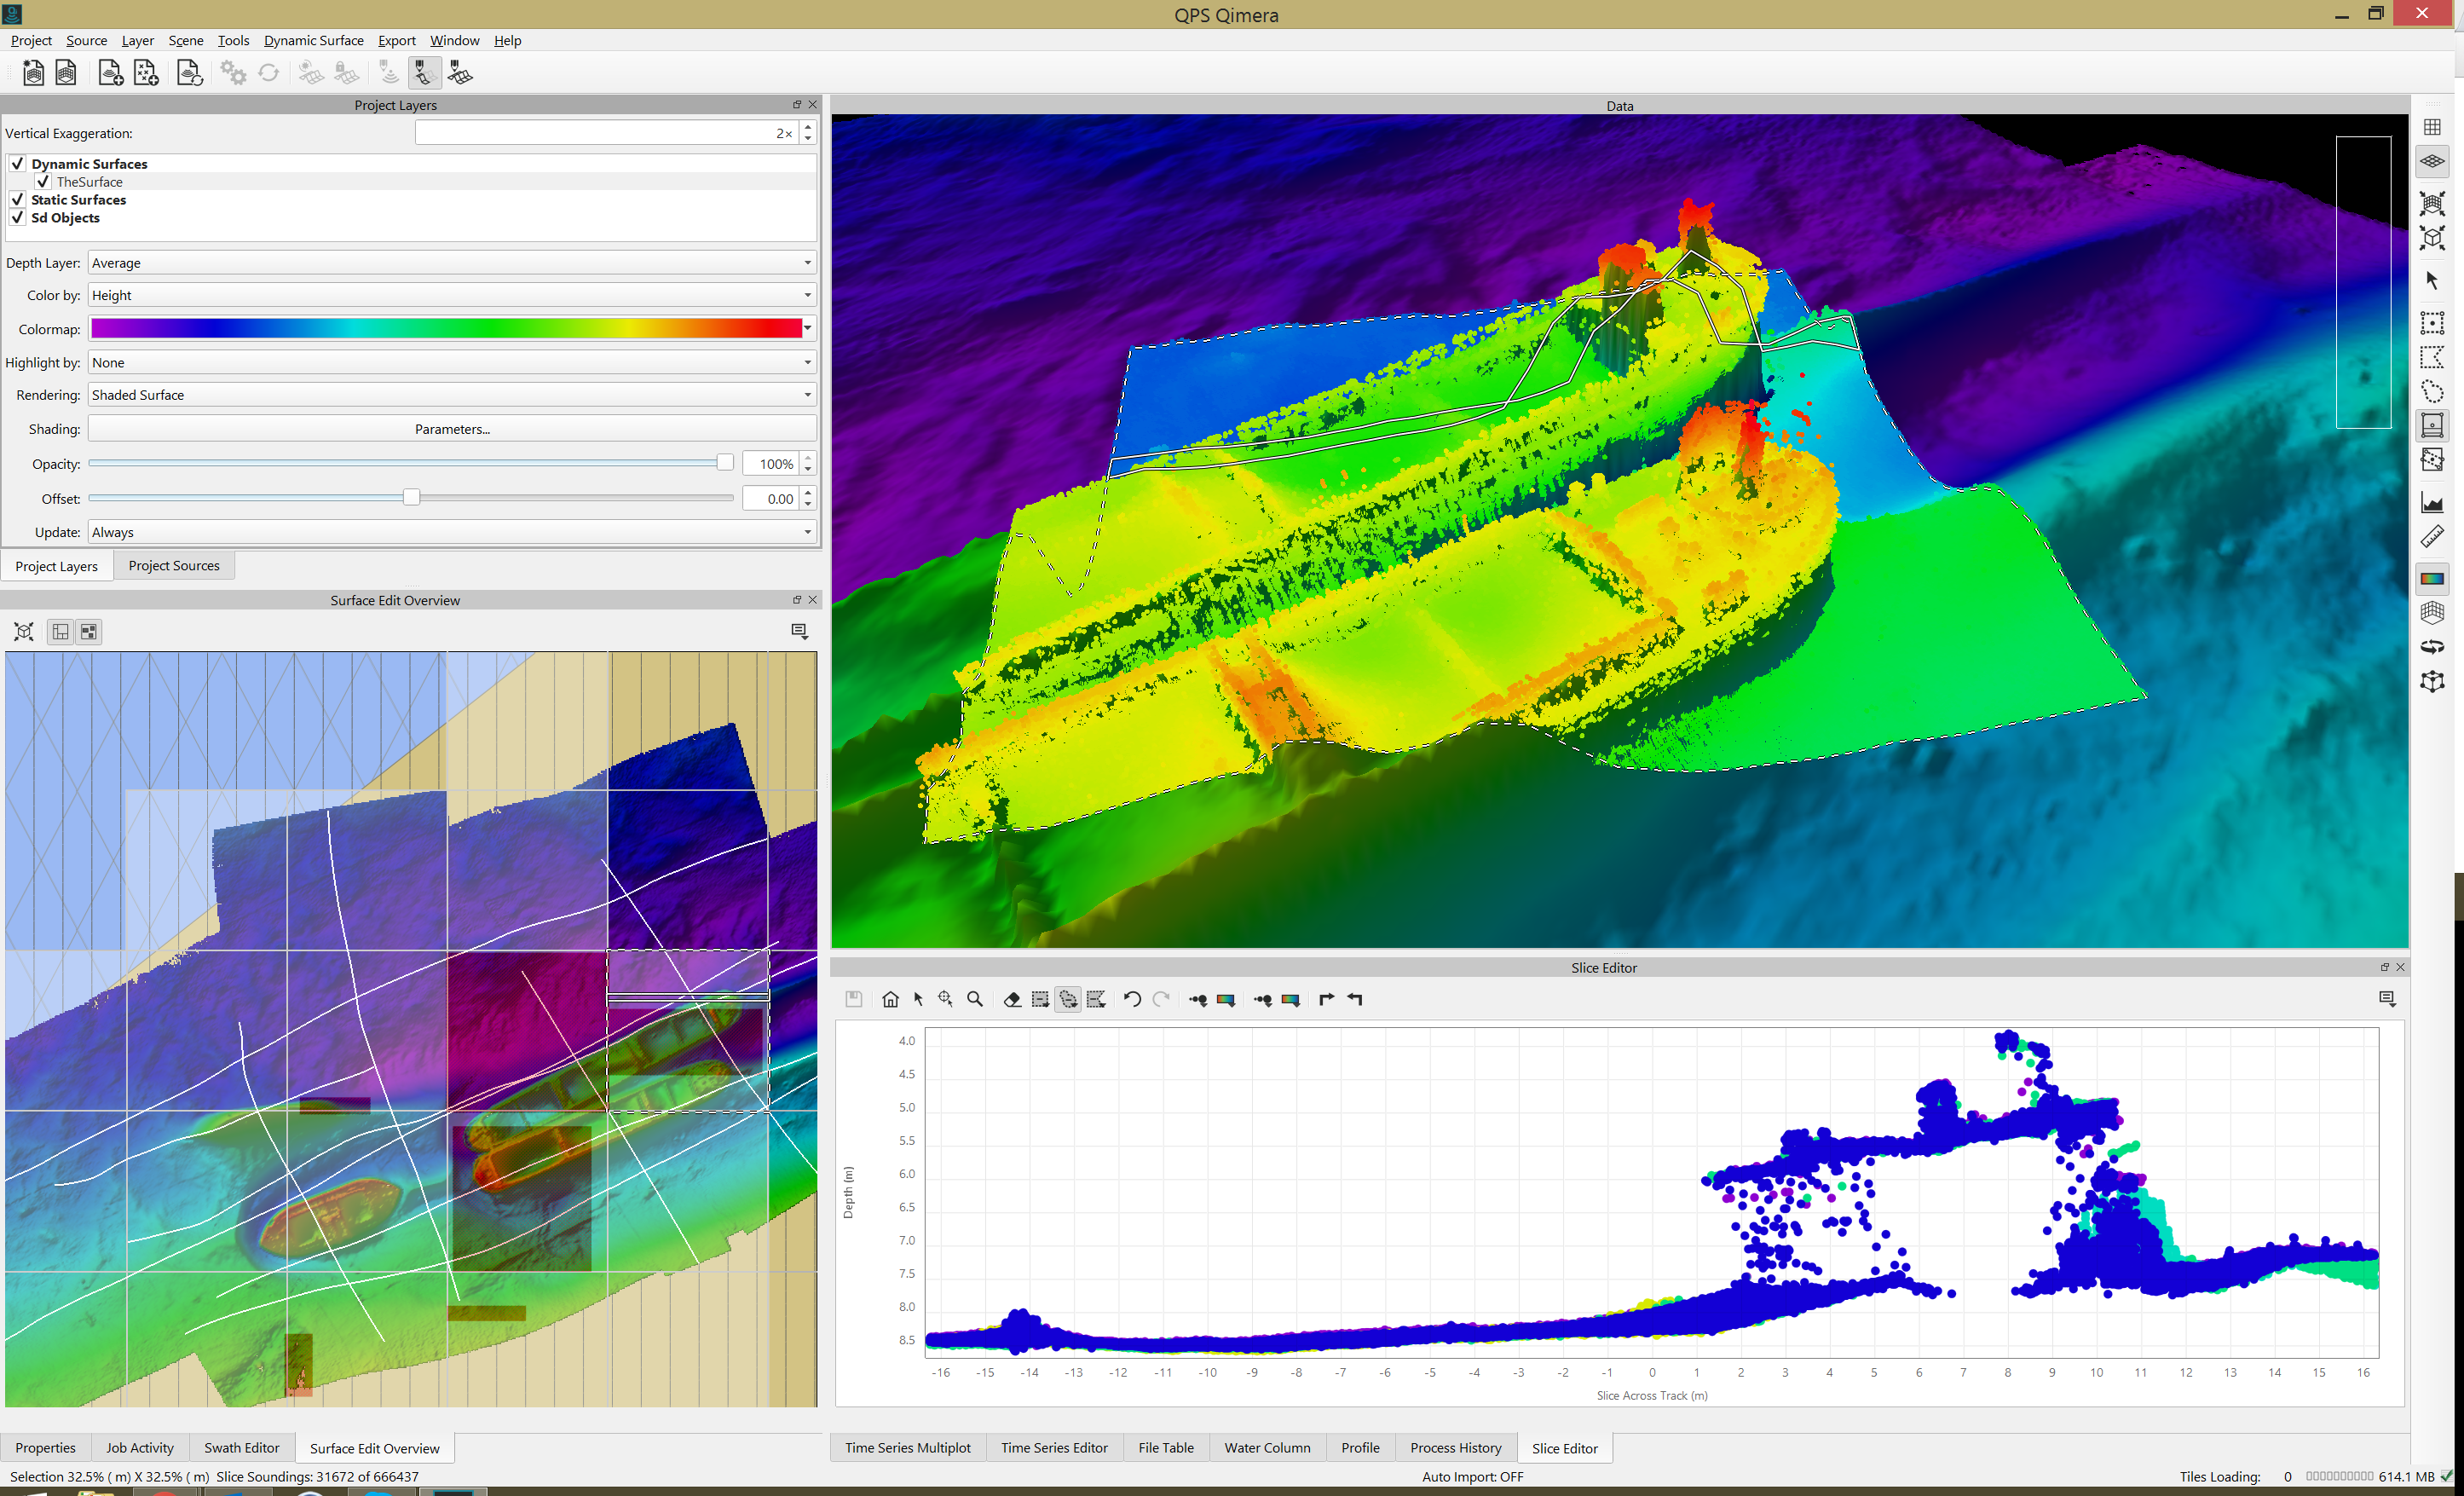Viewport: 2464px width, 1496px height.
Task: Click the eraser tool in Slice Editor
Action: point(1012,999)
